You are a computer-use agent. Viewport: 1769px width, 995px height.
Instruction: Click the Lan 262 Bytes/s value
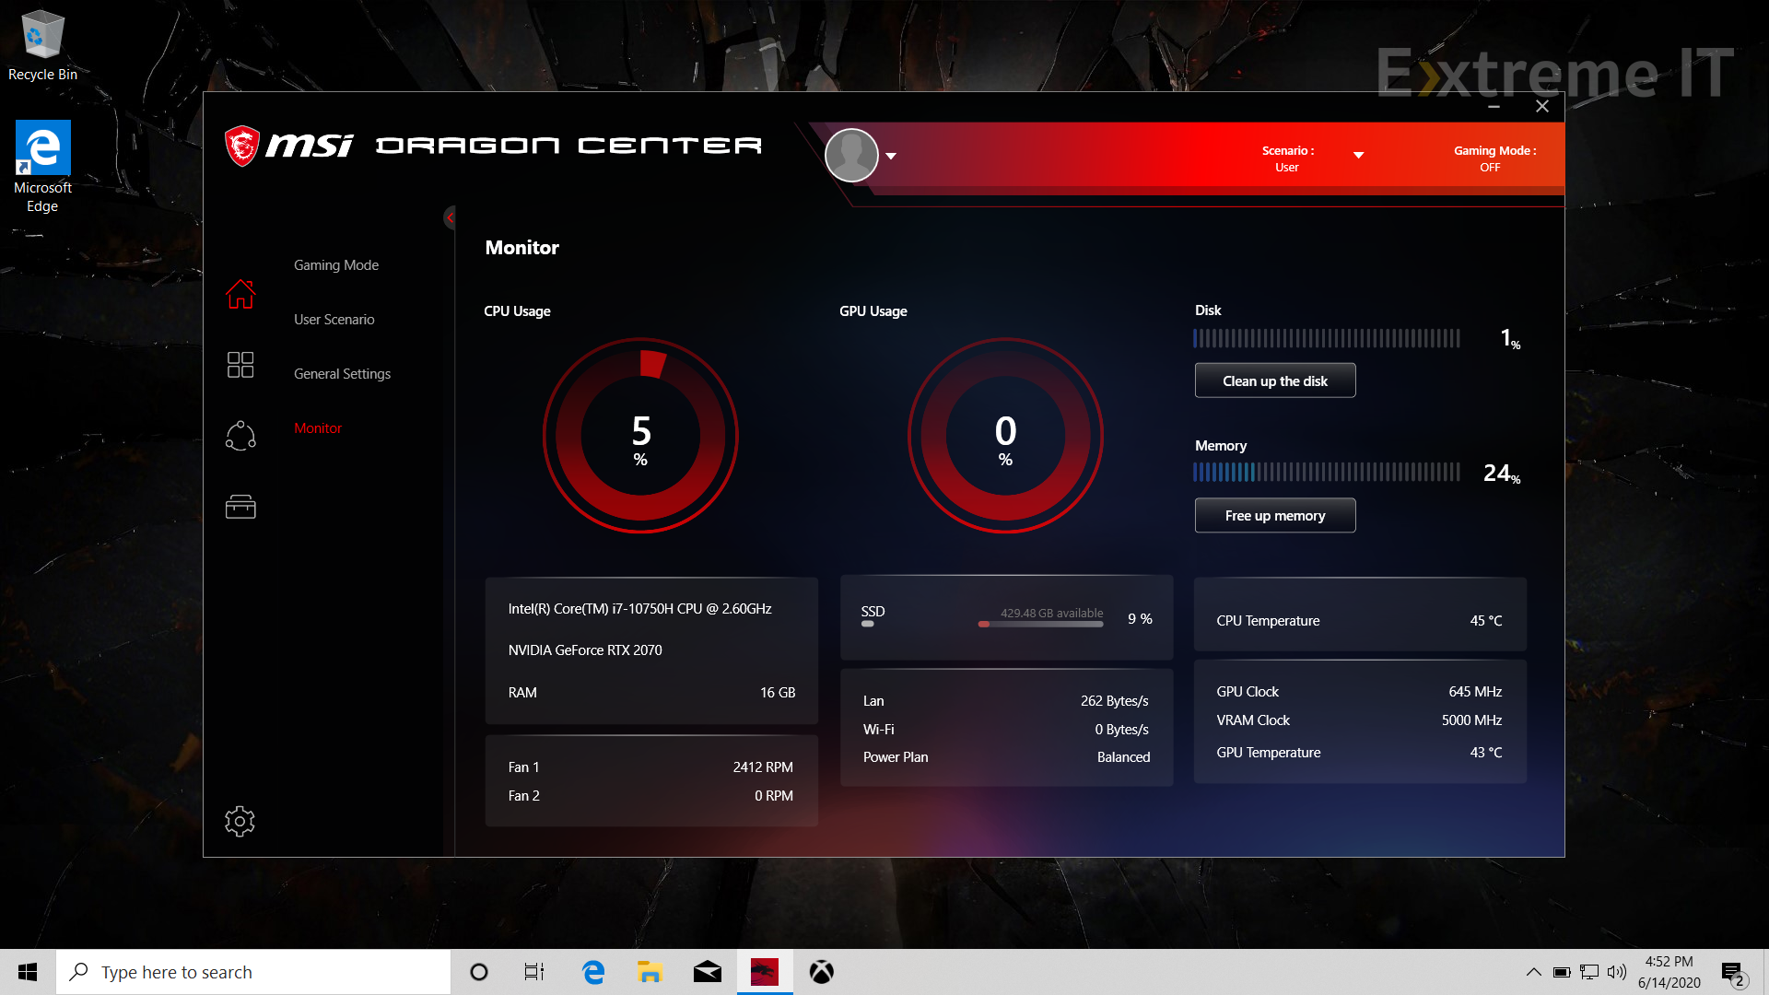1115,701
